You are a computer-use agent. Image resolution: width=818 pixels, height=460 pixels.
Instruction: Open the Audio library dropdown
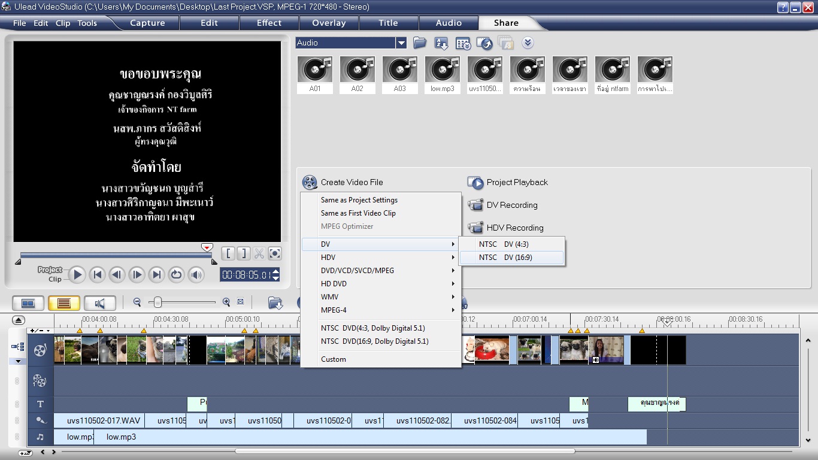401,43
